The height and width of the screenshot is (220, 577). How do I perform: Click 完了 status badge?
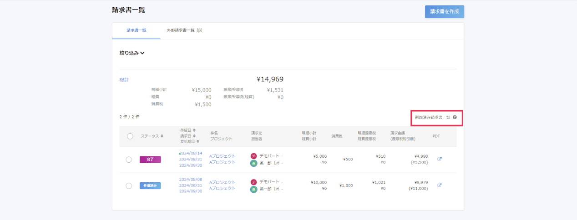coord(150,160)
